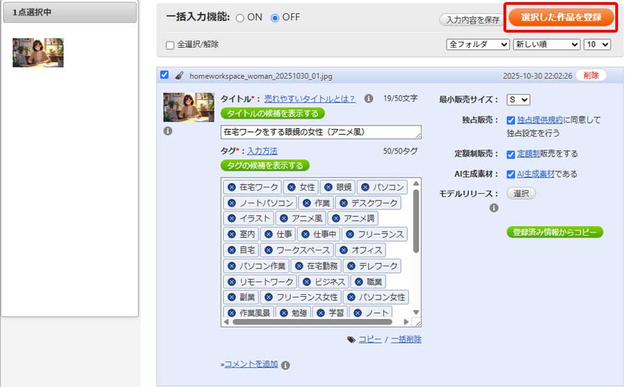Viewport: 625px width, 387px height.
Task: Toggle the 定額制販売 checkbox
Action: coord(510,155)
